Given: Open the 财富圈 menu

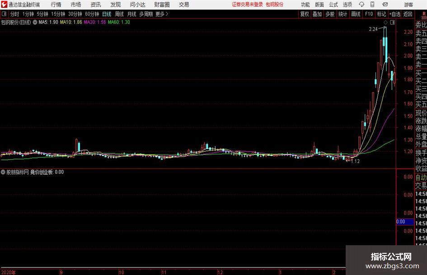Looking at the screenshot, I should 162,5.
